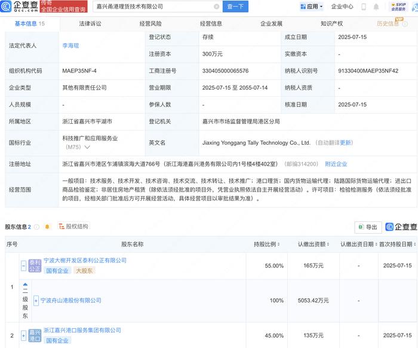This screenshot has width=418, height=348.
Task: Select registered capital 300万元
Action: pyautogui.click(x=213, y=54)
